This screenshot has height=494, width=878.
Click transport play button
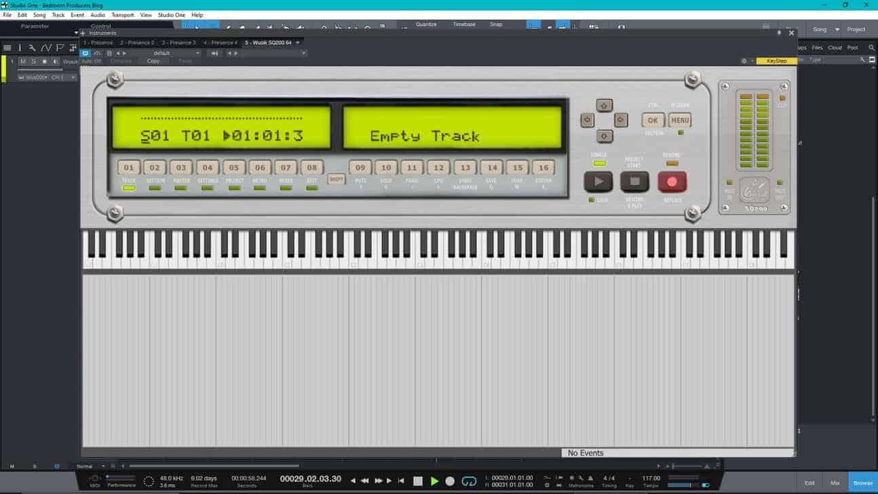(x=434, y=481)
